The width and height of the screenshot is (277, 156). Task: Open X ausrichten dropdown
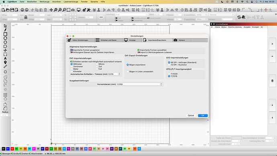[x=202, y=15]
